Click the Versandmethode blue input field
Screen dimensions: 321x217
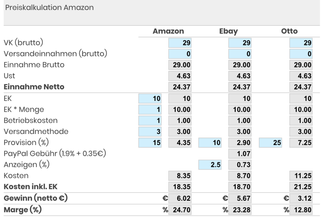150,132
